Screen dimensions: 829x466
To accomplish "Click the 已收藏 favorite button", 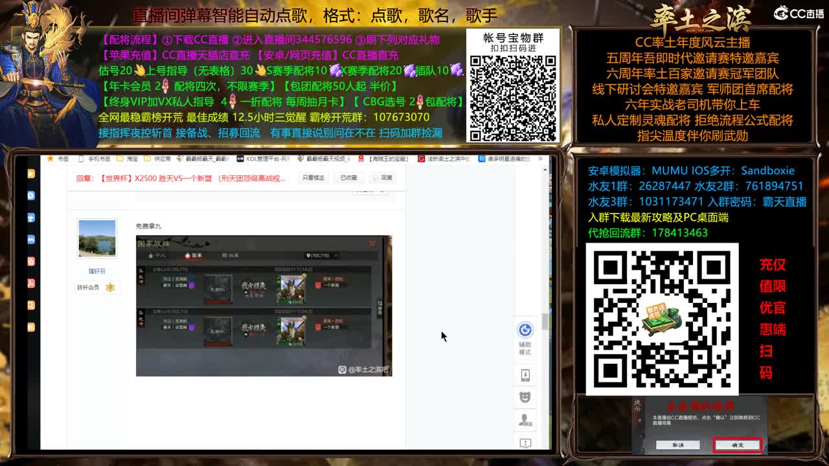I will pos(348,178).
